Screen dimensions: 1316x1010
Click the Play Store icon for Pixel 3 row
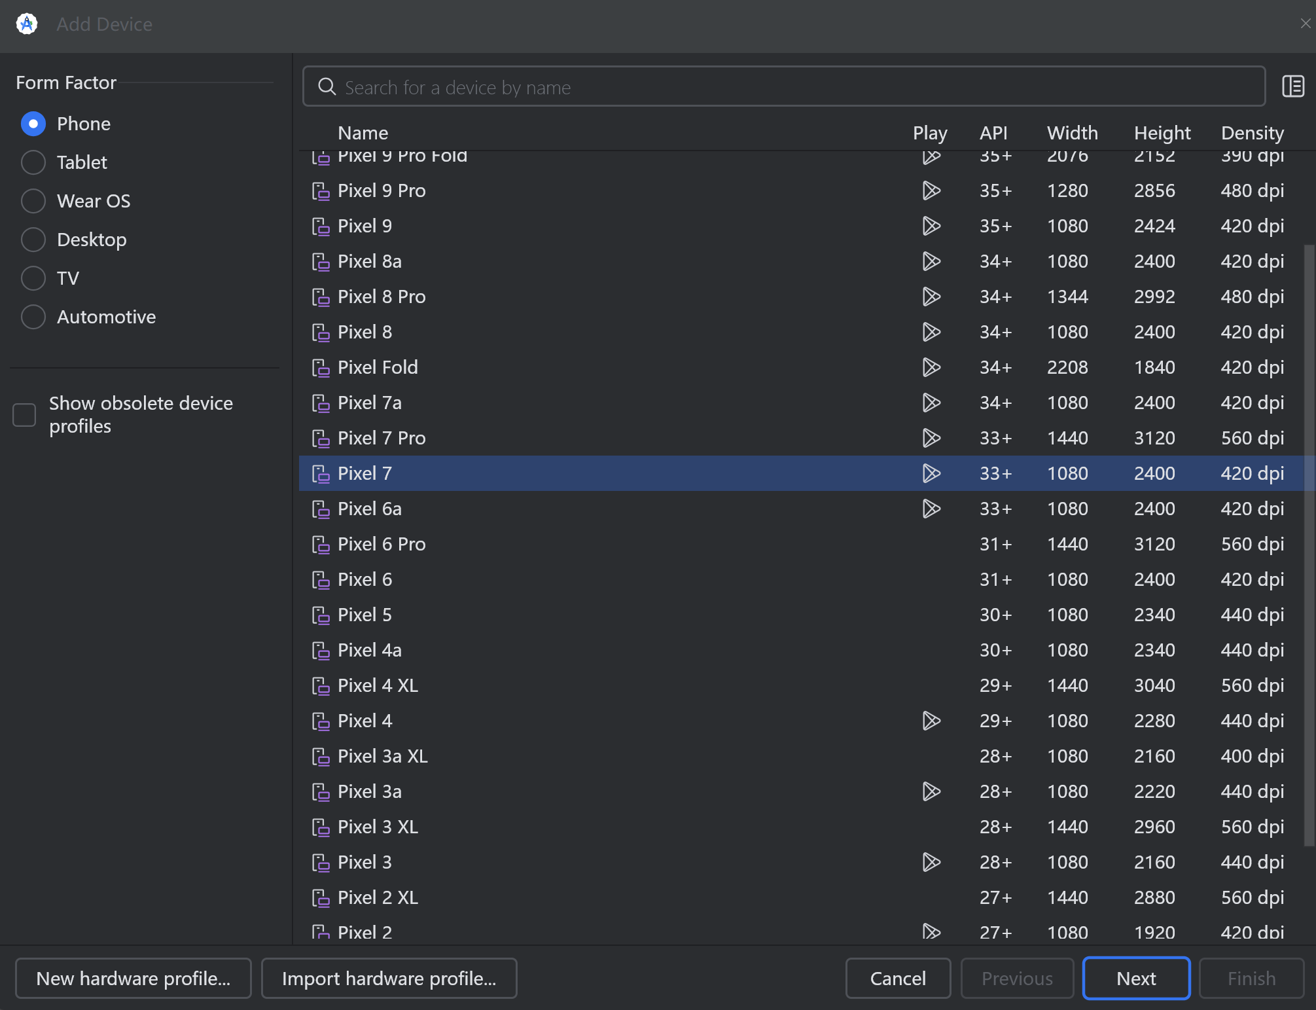931,862
